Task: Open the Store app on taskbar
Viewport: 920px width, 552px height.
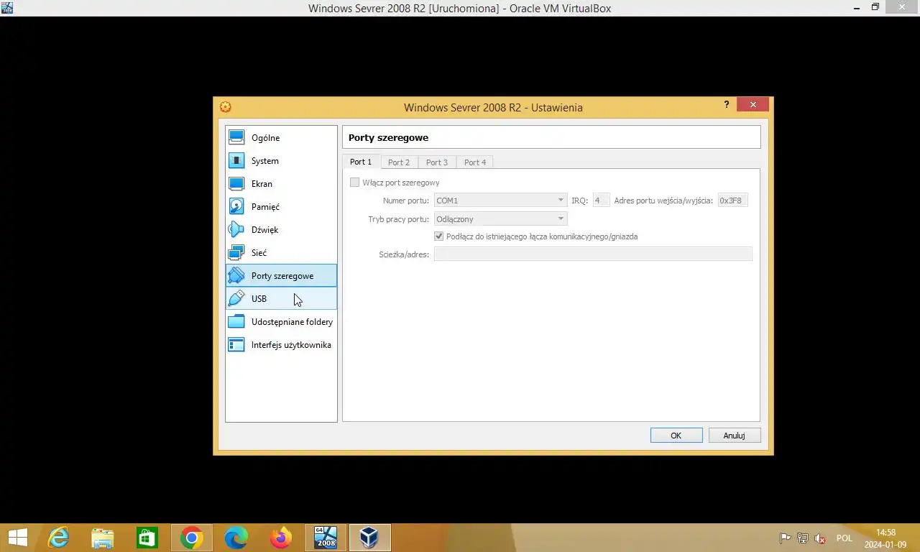Action: coord(147,538)
